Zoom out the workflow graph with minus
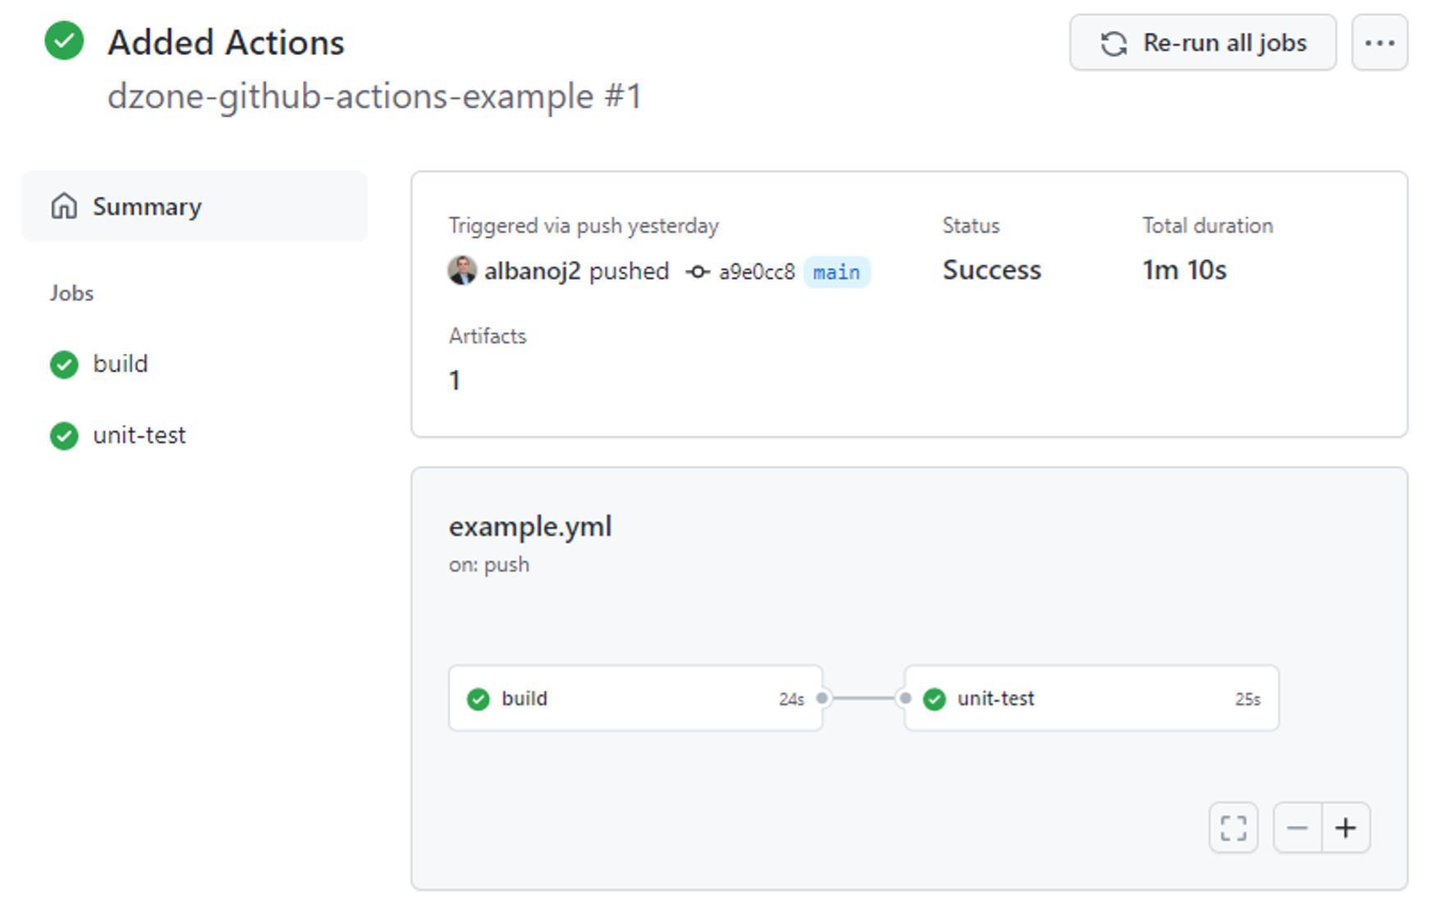This screenshot has height=898, width=1429. coord(1298,828)
